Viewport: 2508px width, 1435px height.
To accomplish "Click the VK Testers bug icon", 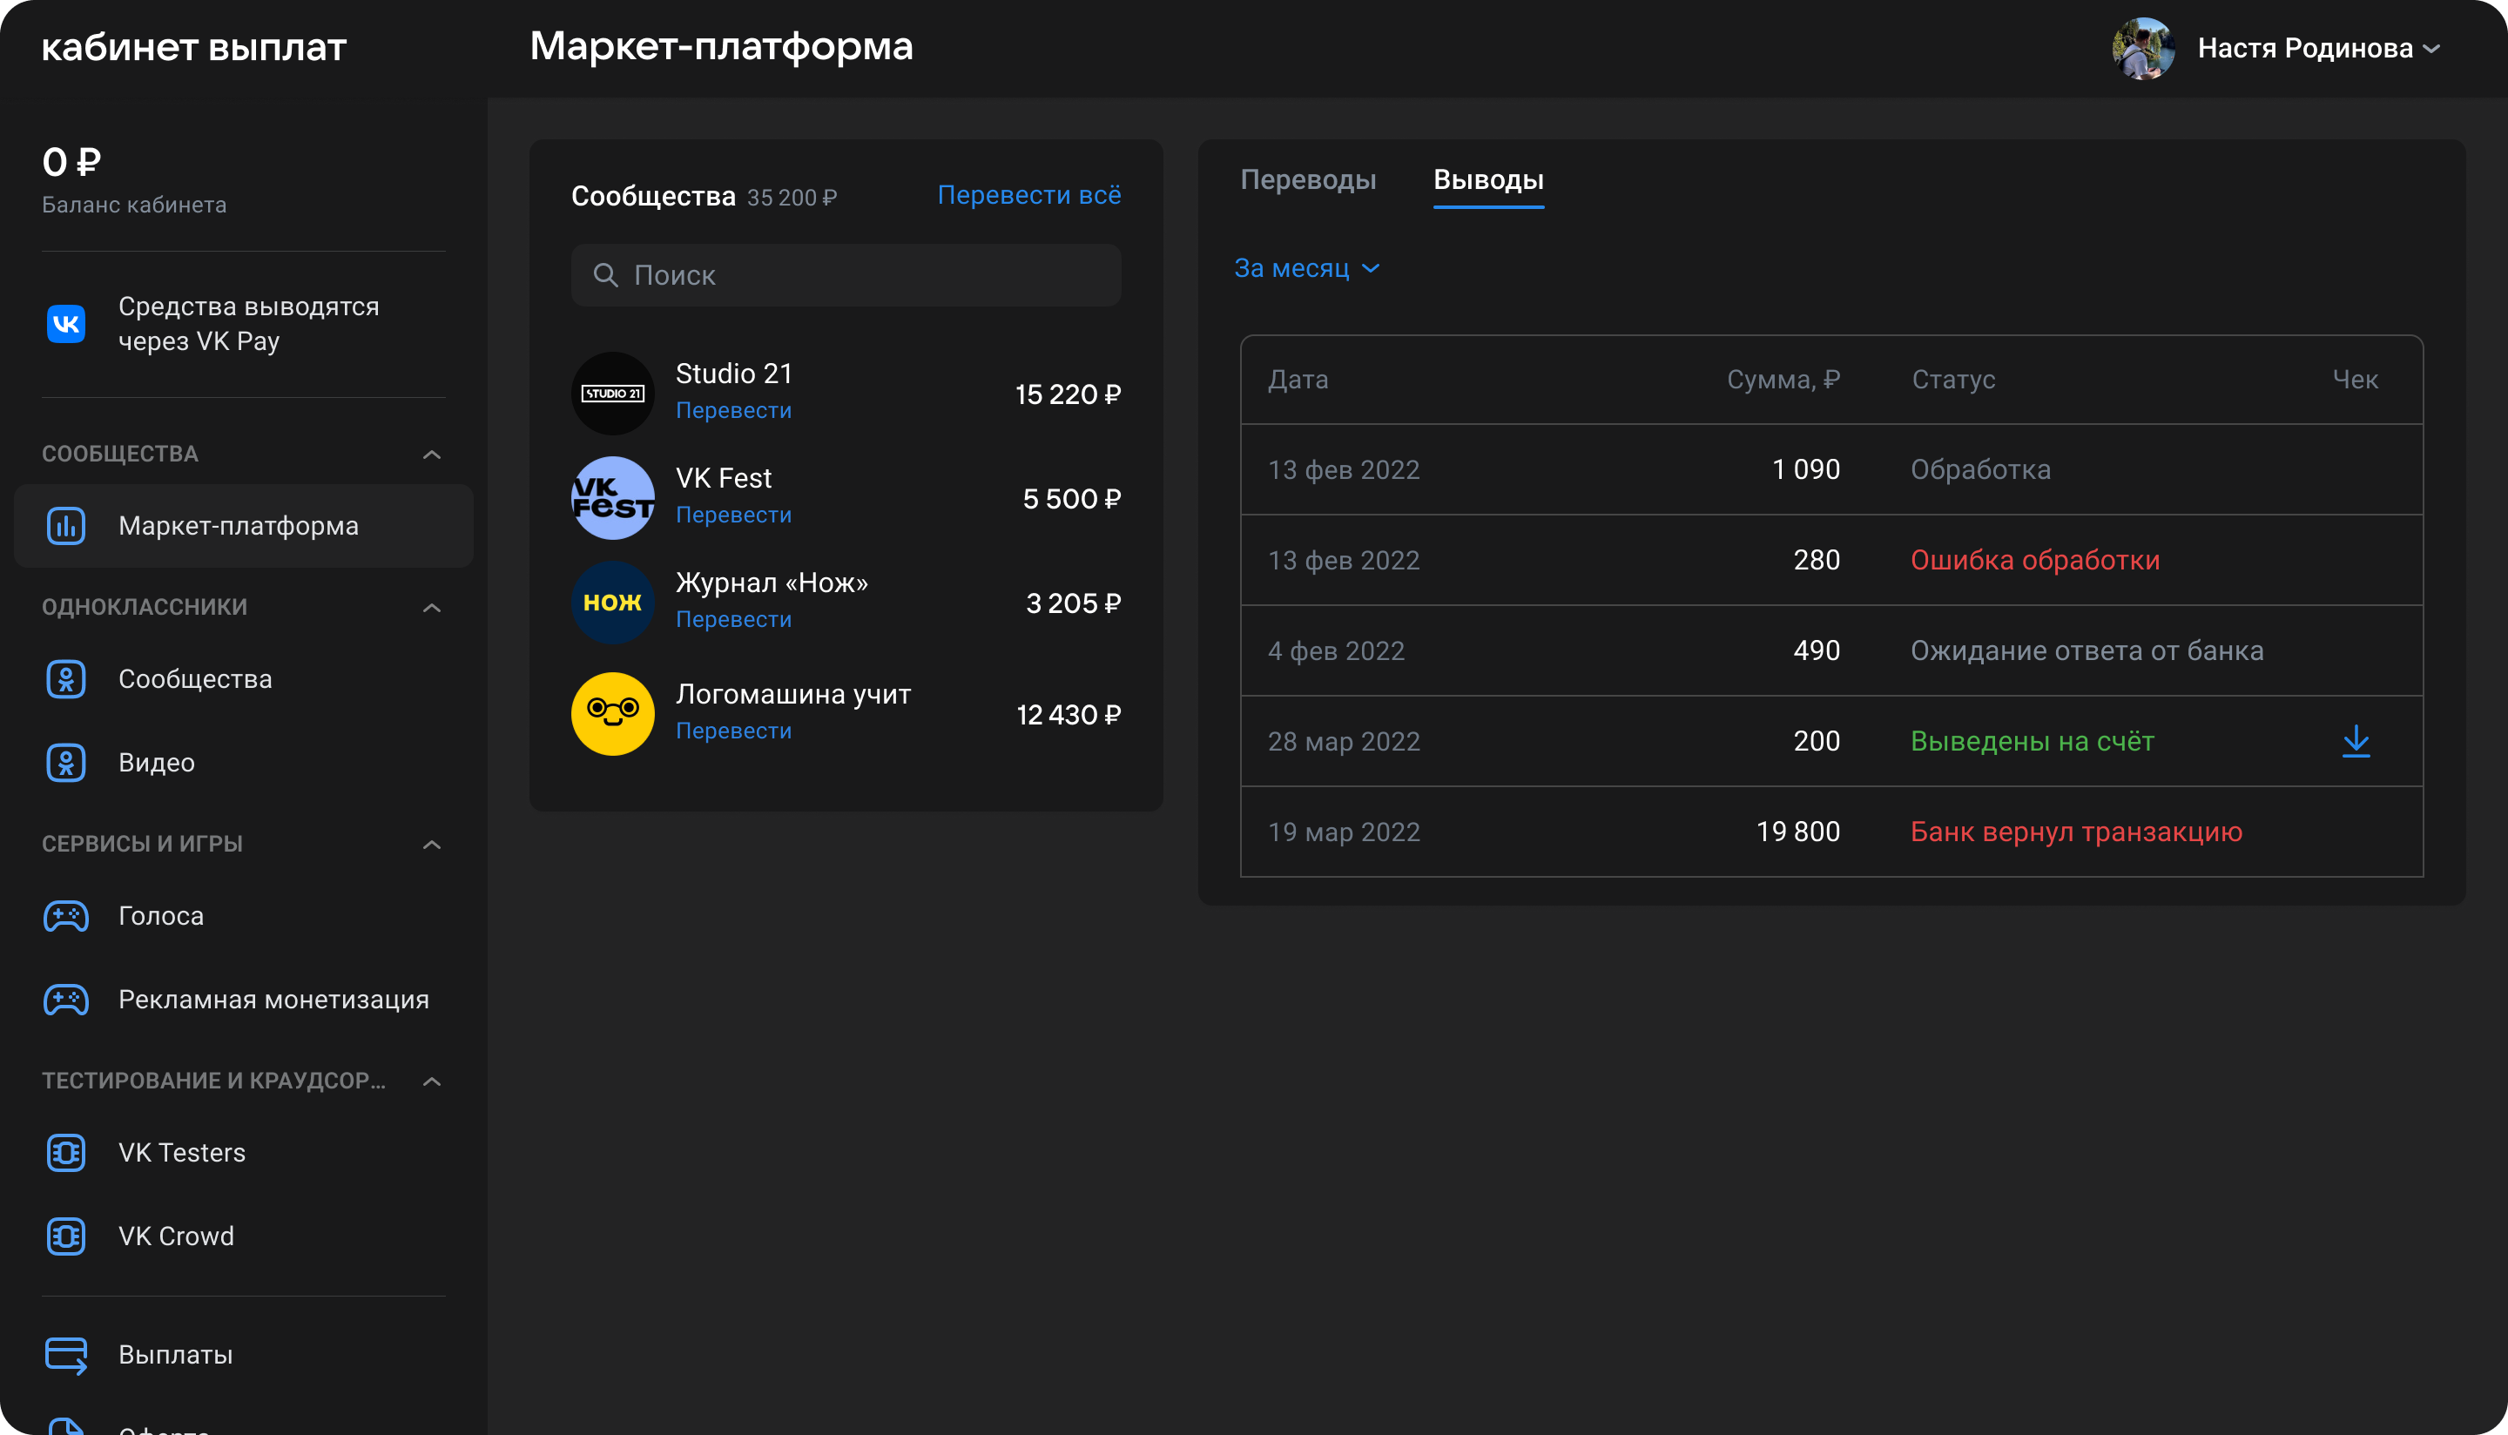I will 66,1152.
